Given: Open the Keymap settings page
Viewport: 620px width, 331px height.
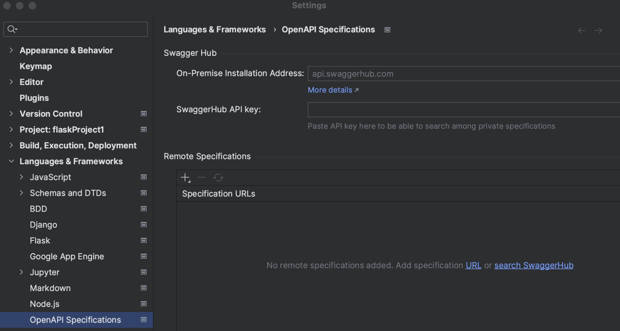Looking at the screenshot, I should point(36,66).
